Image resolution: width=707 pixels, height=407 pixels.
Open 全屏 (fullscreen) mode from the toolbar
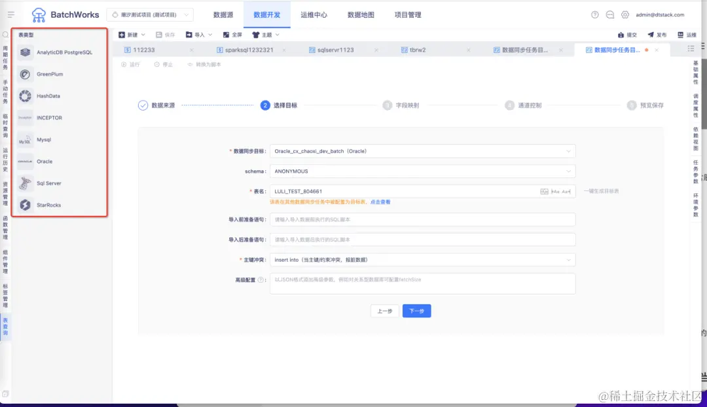coord(233,34)
